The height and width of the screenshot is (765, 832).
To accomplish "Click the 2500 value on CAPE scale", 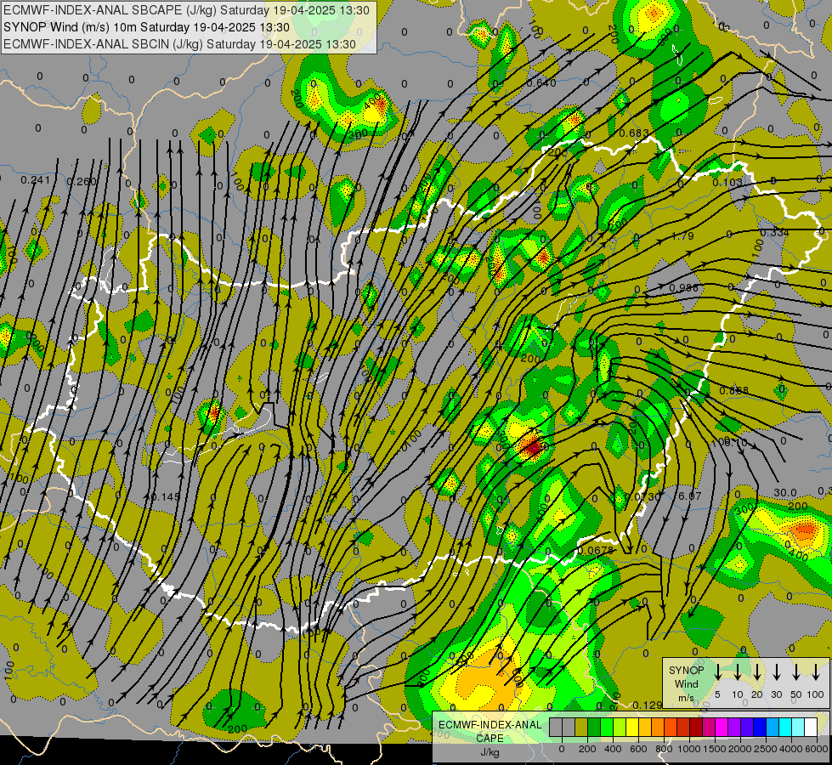I will click(x=766, y=749).
